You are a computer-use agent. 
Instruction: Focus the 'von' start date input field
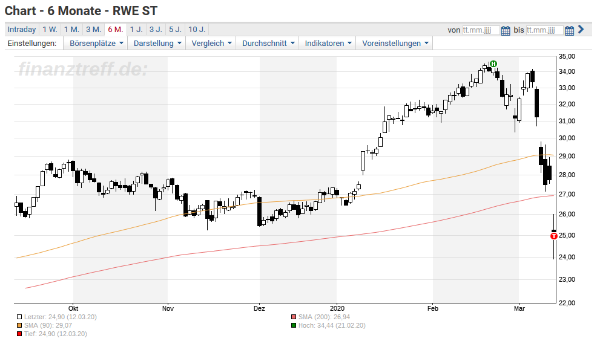coord(481,30)
